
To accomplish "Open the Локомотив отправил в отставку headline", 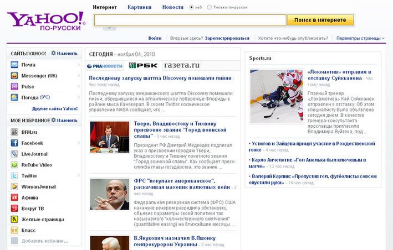I will [339, 75].
